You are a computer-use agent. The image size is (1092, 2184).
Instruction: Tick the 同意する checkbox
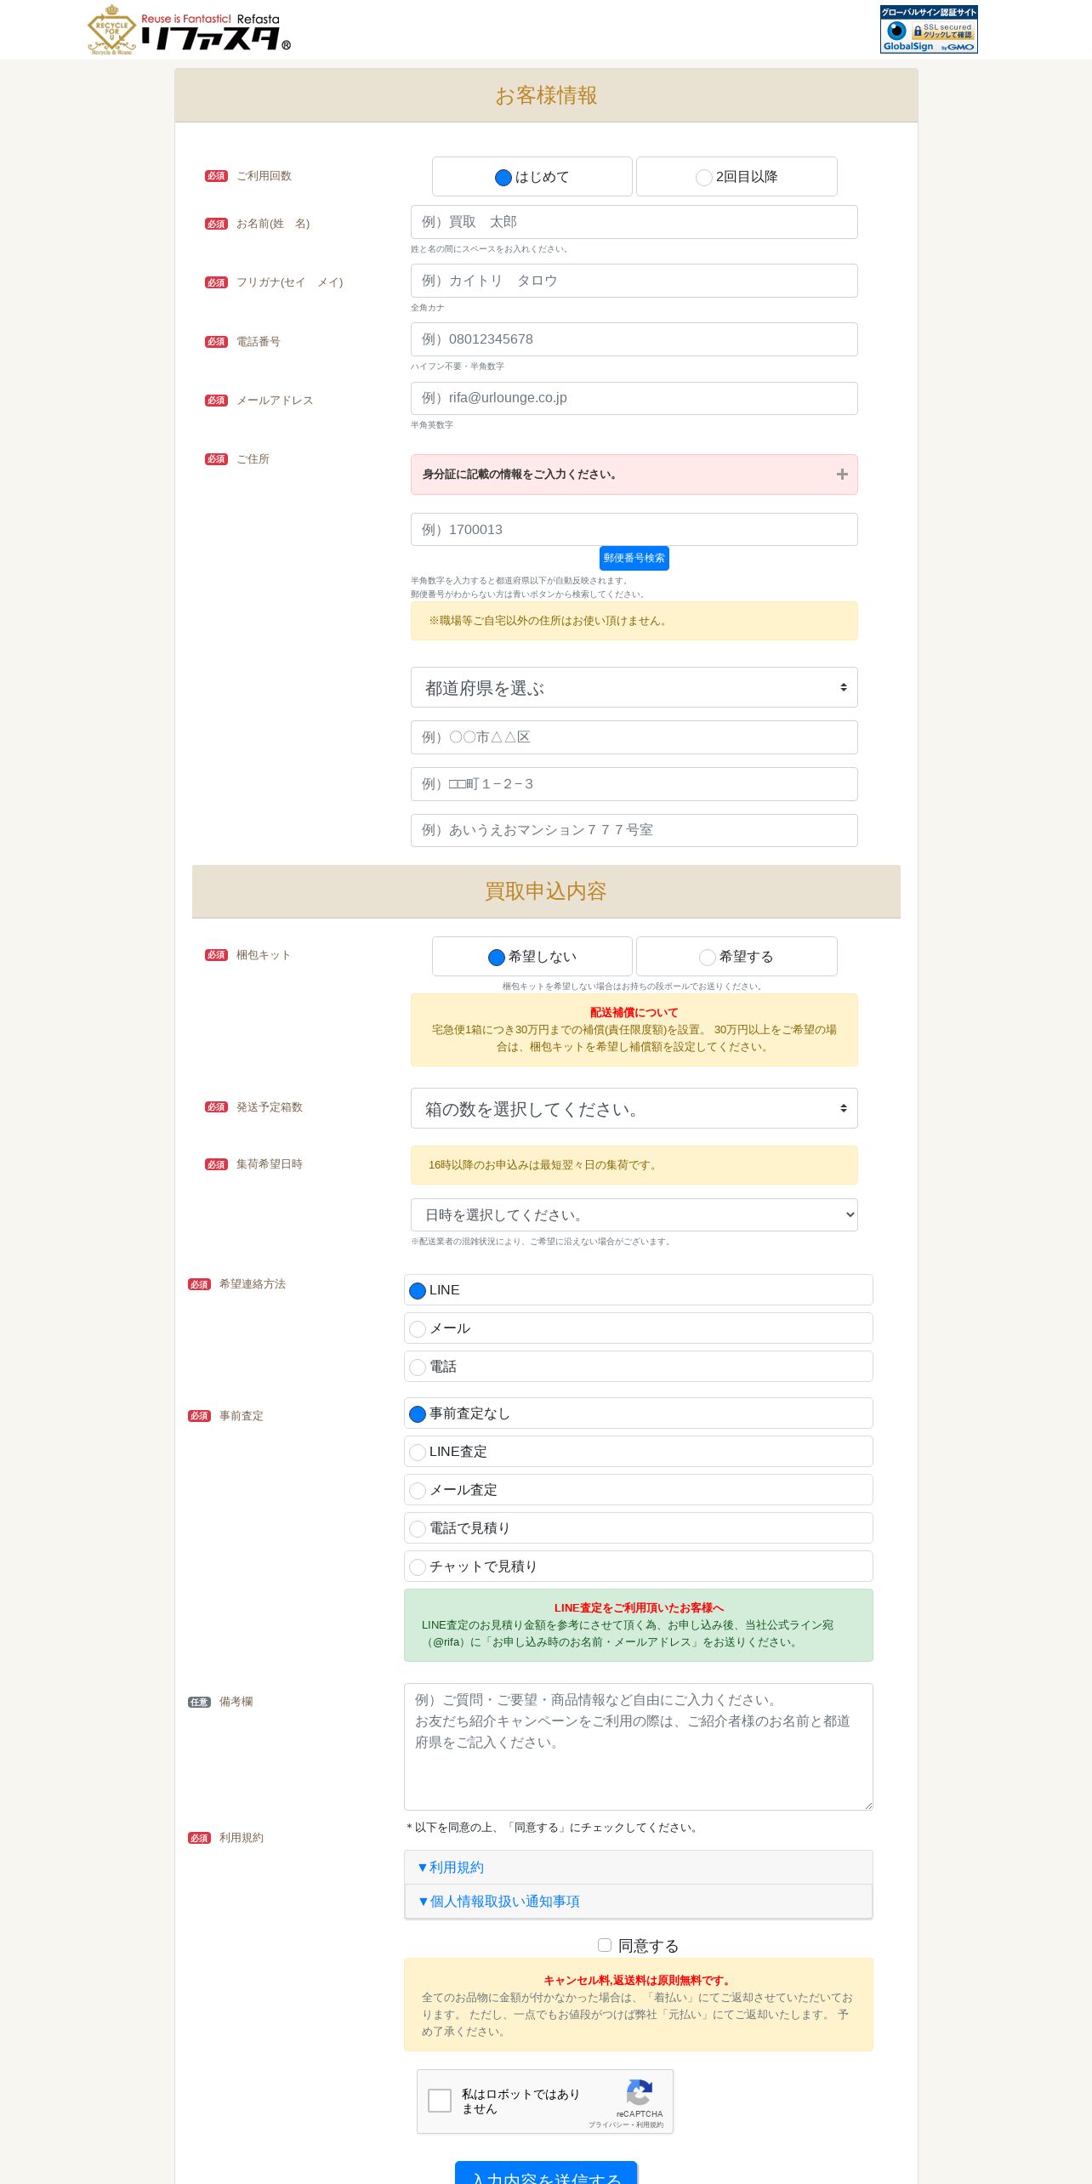coord(605,1945)
